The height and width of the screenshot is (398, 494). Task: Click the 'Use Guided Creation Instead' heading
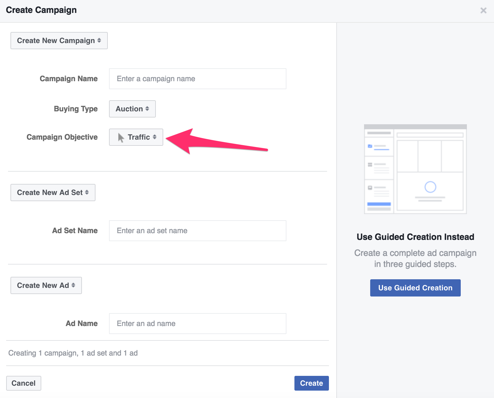tap(415, 237)
